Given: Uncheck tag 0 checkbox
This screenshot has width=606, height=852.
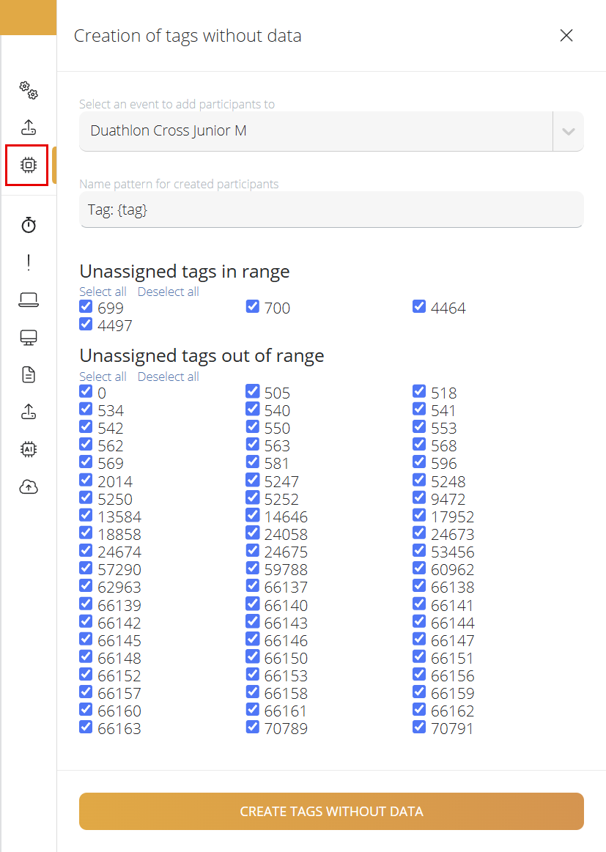Looking at the screenshot, I should tap(86, 391).
